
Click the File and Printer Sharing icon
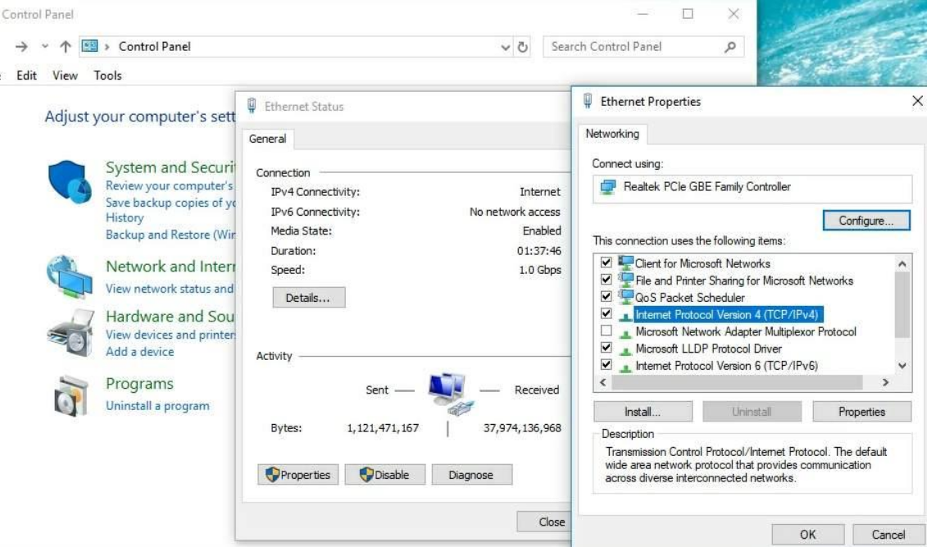pos(625,280)
